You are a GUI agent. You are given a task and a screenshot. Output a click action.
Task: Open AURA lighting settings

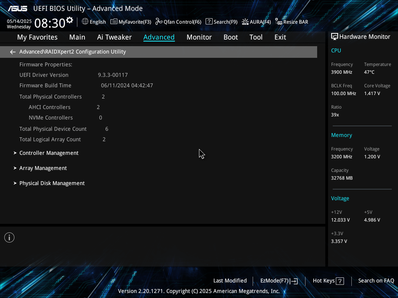tap(256, 22)
